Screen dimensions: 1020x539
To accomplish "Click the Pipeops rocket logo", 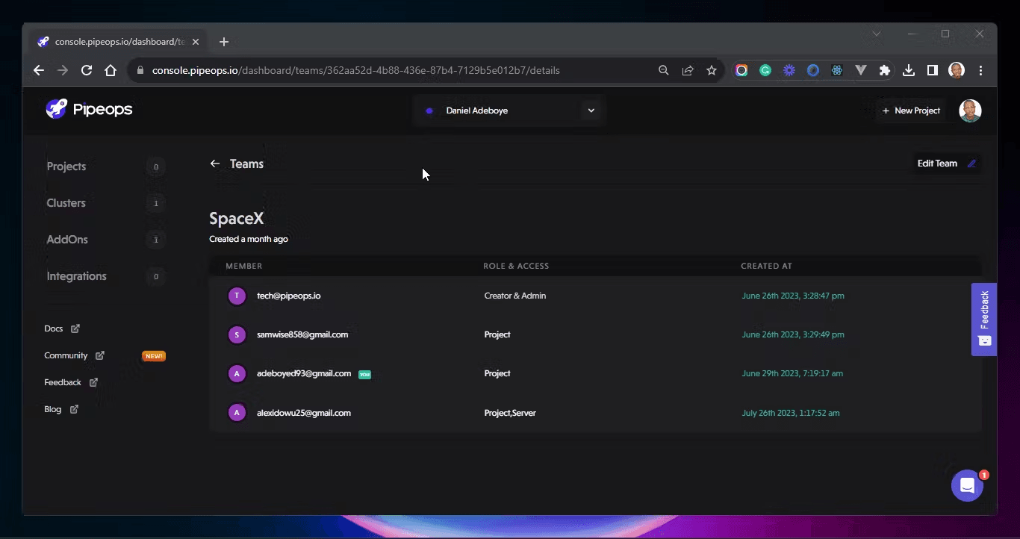I will (57, 109).
